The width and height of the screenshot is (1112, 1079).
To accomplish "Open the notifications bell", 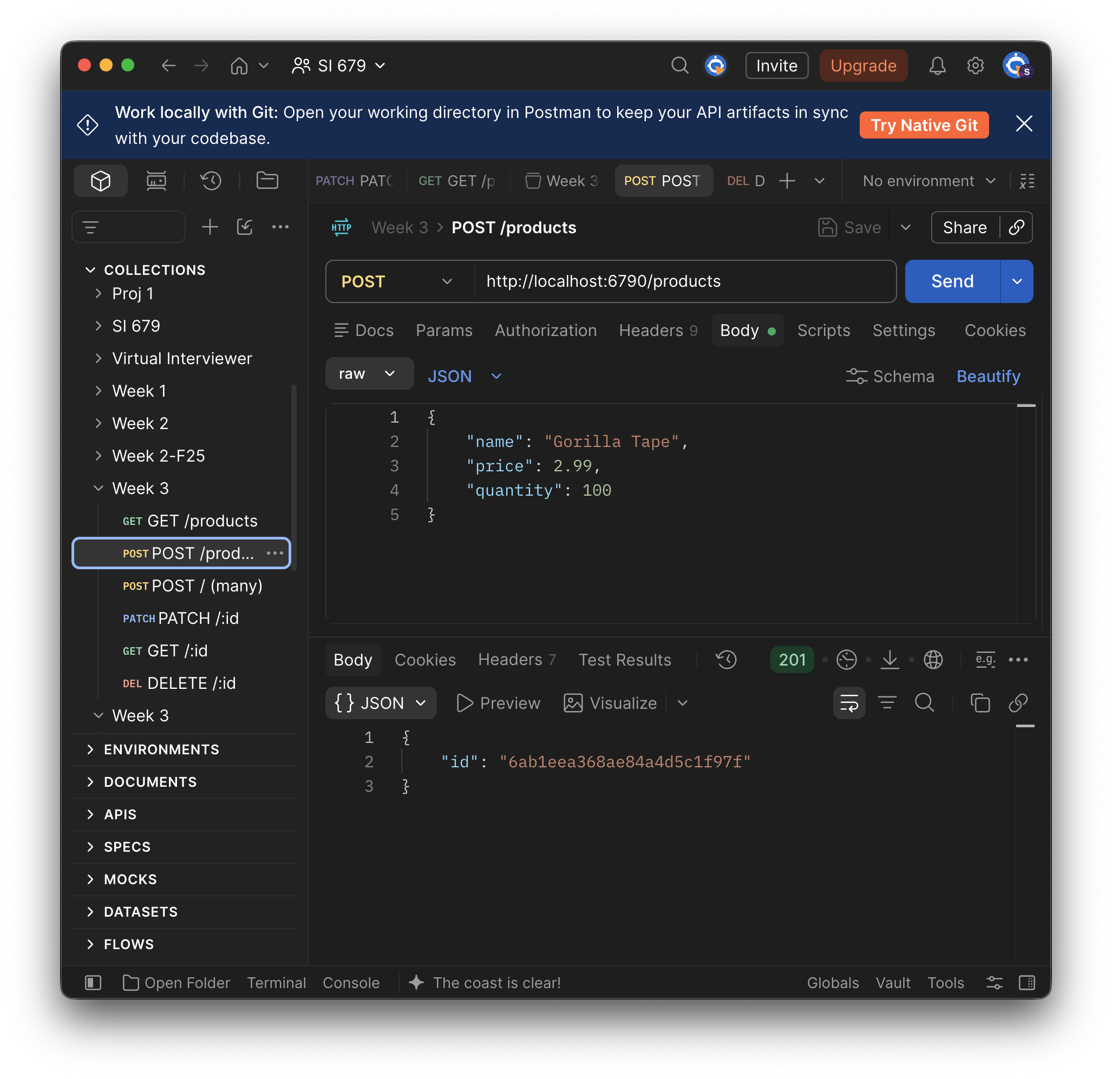I will [x=937, y=66].
